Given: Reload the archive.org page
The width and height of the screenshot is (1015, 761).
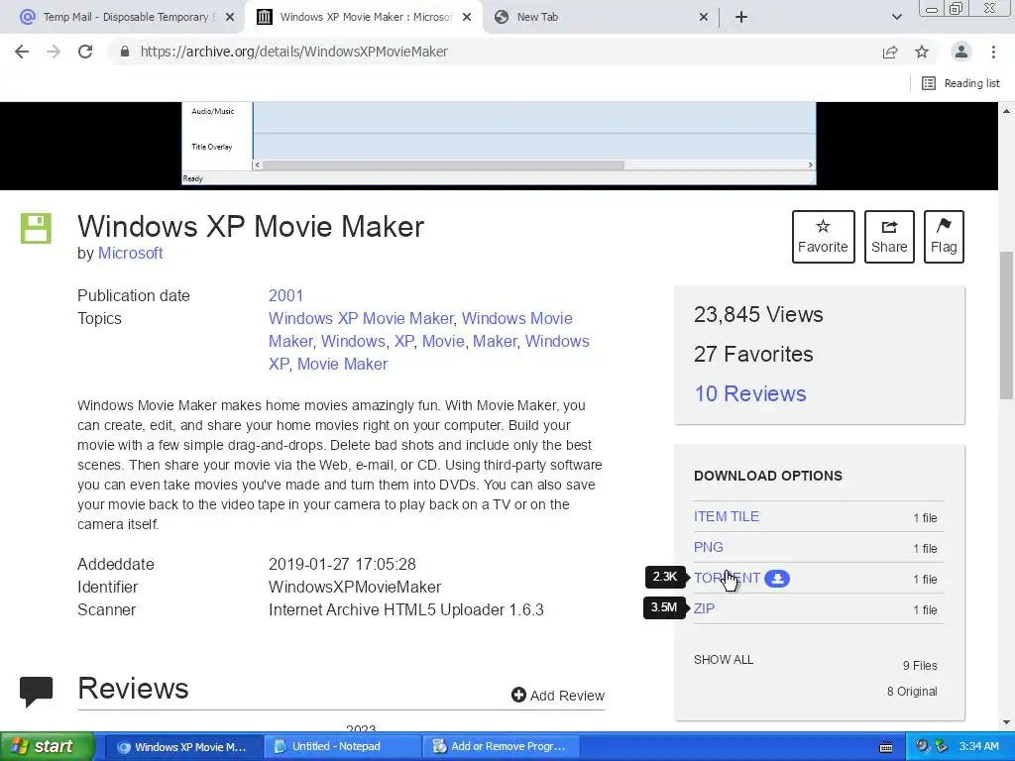Looking at the screenshot, I should click(x=85, y=52).
